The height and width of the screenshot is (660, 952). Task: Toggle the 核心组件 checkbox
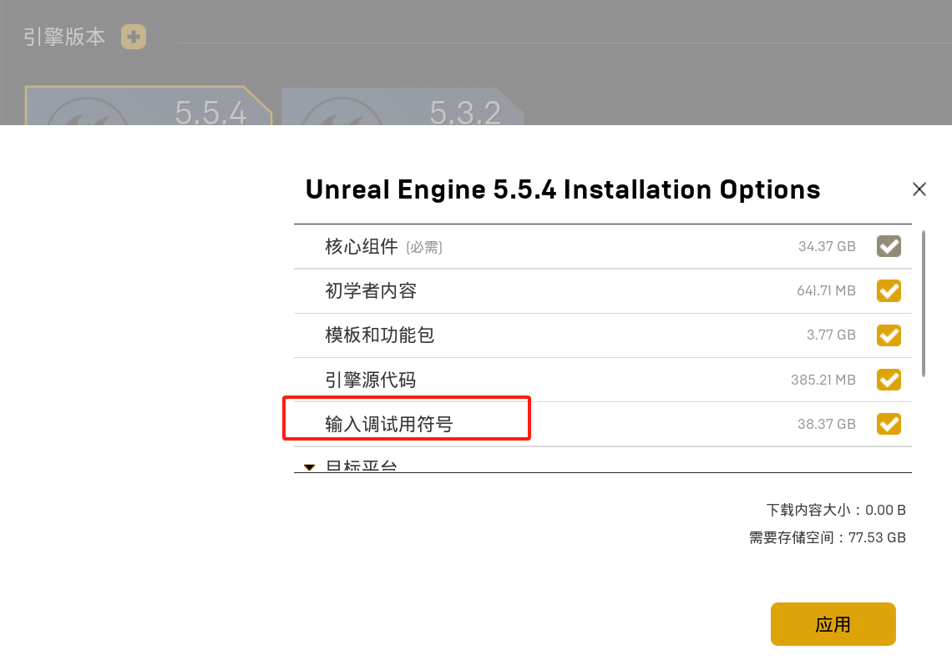tap(889, 246)
